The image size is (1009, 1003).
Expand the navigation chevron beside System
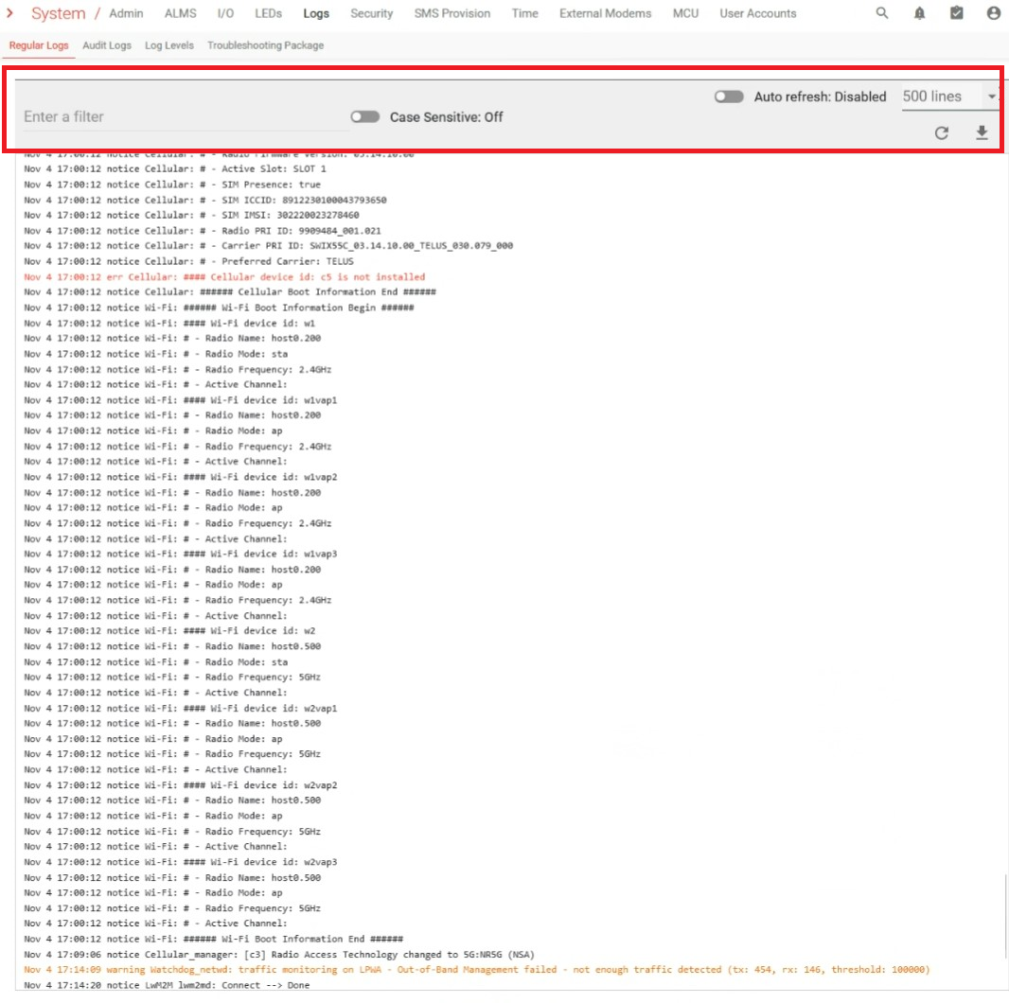(x=10, y=13)
